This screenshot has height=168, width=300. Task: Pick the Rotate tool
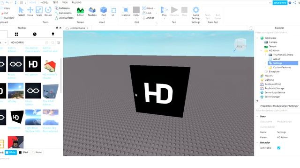(48, 12)
